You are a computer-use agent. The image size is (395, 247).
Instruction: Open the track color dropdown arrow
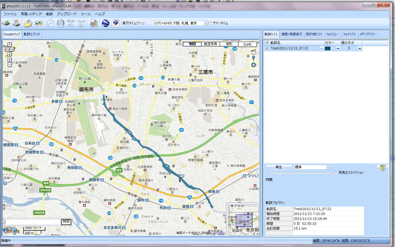pos(338,49)
